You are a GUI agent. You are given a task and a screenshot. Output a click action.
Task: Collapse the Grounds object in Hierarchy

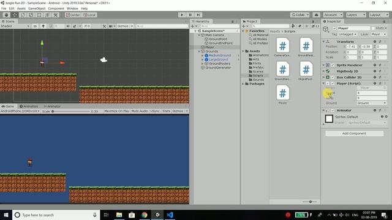(x=199, y=51)
